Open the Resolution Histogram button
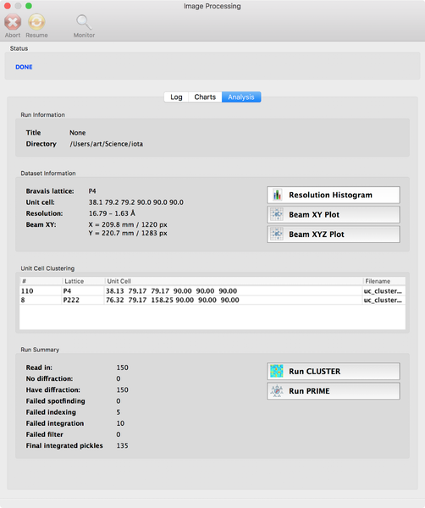The height and width of the screenshot is (508, 425). click(334, 195)
